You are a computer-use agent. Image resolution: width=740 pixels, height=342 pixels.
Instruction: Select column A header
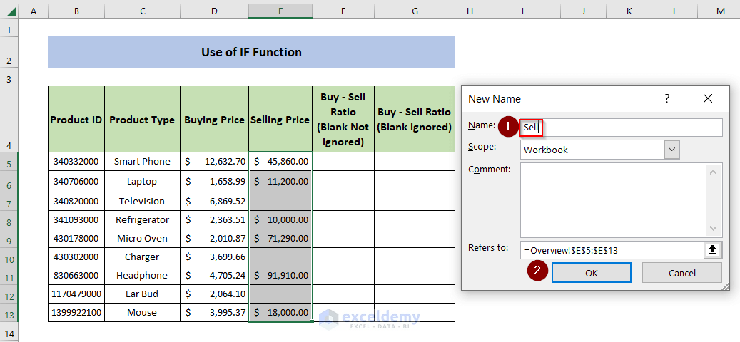click(34, 11)
